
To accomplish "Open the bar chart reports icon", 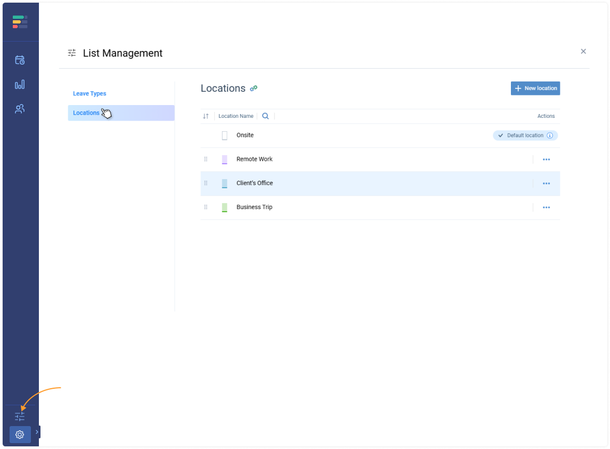I will [x=20, y=85].
